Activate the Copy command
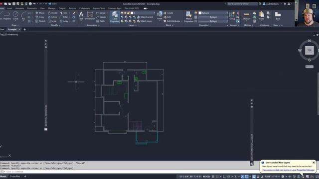This screenshot has width=319, height=179. pyautogui.click(x=40, y=17)
